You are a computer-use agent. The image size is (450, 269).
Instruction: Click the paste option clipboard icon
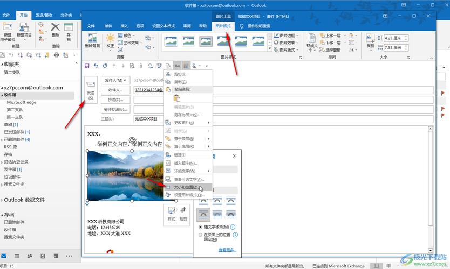(177, 98)
